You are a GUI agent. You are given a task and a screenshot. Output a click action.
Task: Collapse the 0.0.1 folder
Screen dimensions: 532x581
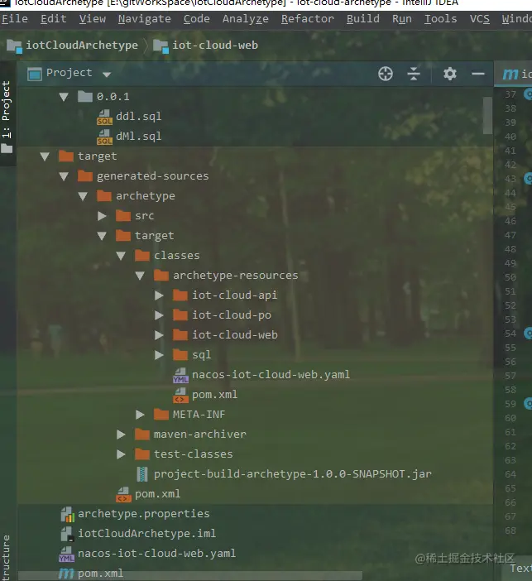pos(64,97)
